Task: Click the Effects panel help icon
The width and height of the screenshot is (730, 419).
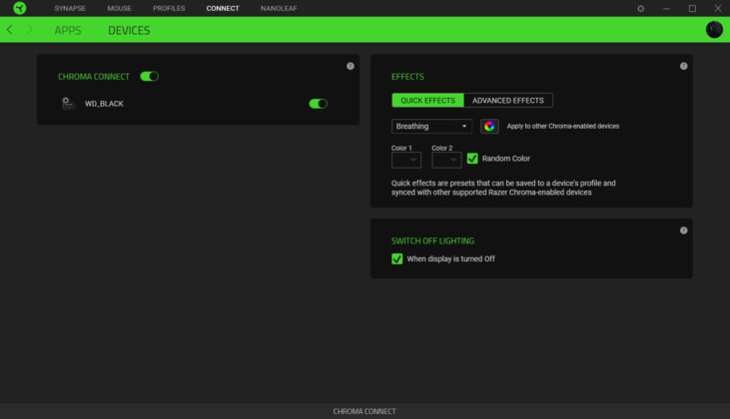Action: 683,66
